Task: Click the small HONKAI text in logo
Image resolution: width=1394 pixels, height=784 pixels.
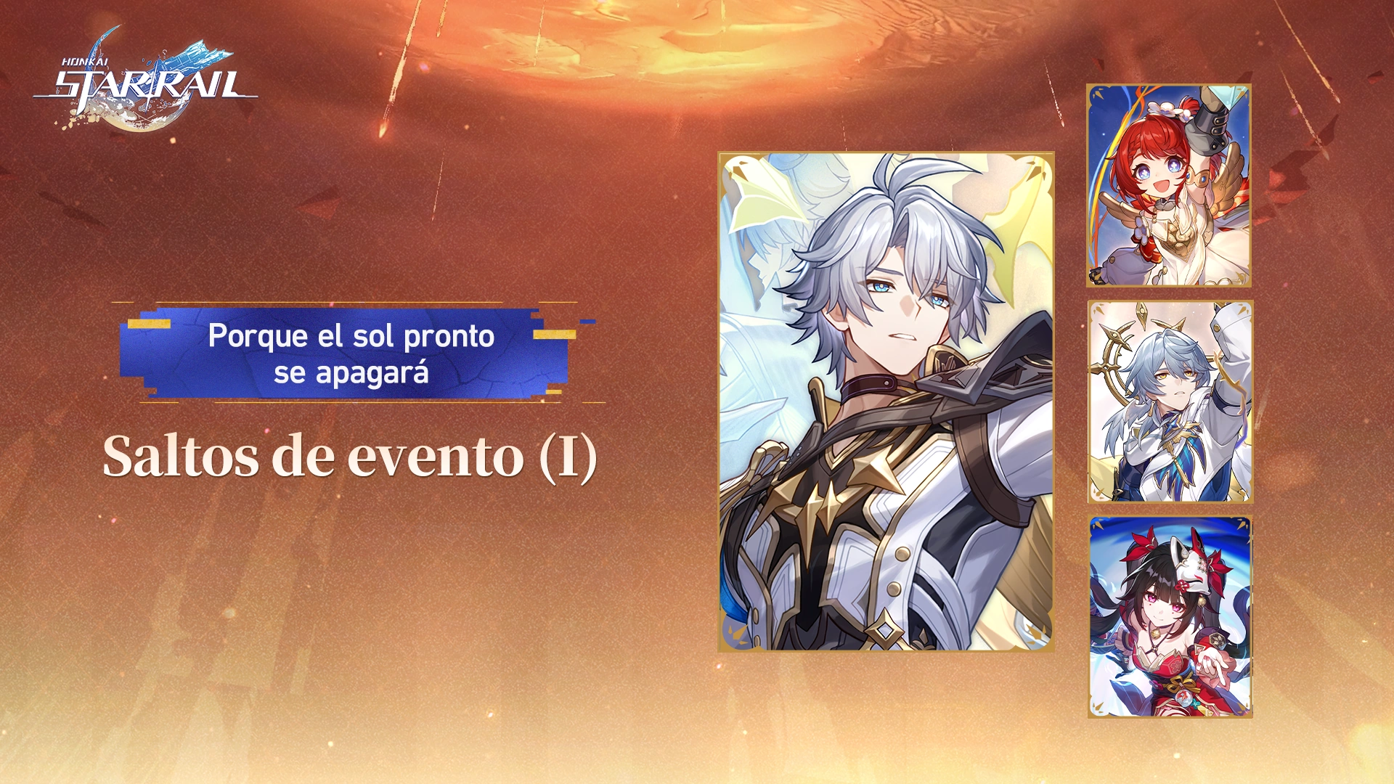Action: 85,62
